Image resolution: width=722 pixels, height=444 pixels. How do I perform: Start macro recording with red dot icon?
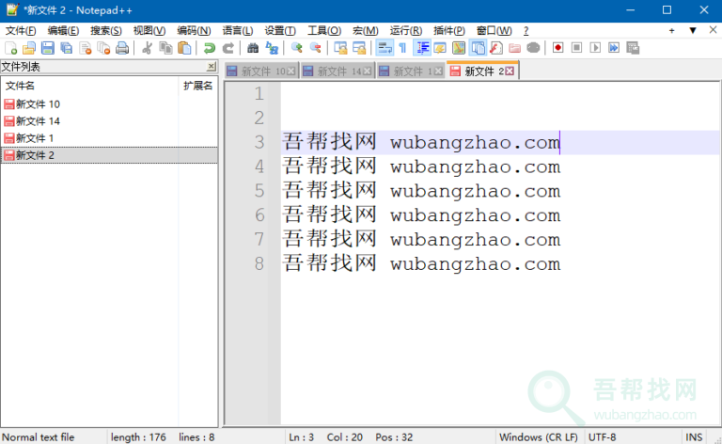click(x=557, y=48)
